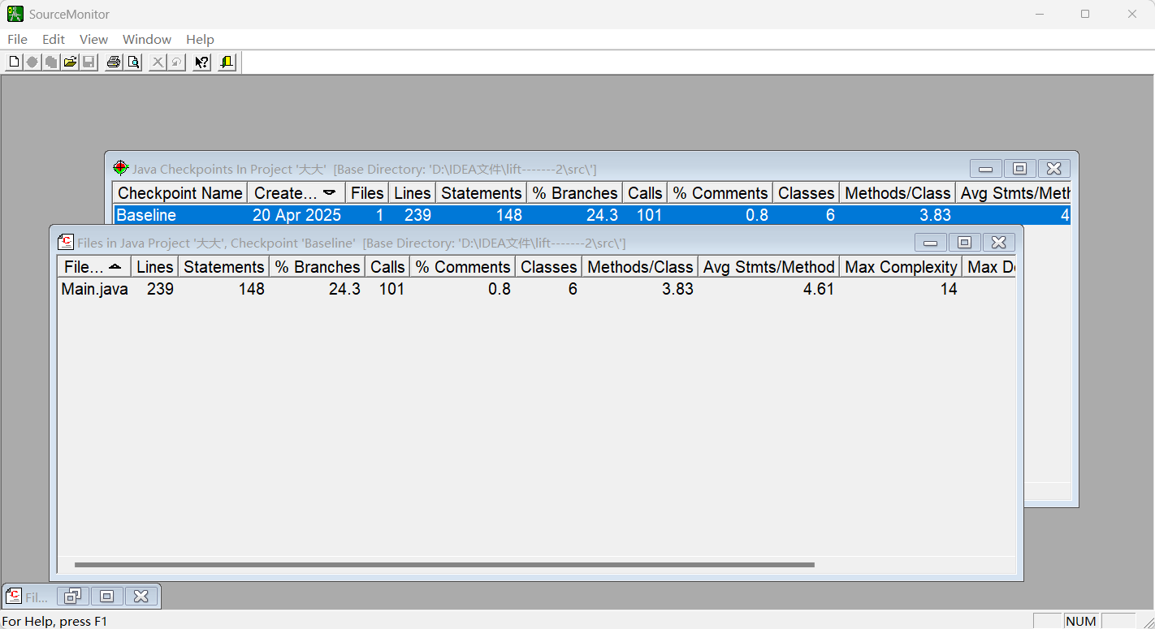
Task: Click the grayed-out Undo arrow icon
Action: [x=176, y=62]
